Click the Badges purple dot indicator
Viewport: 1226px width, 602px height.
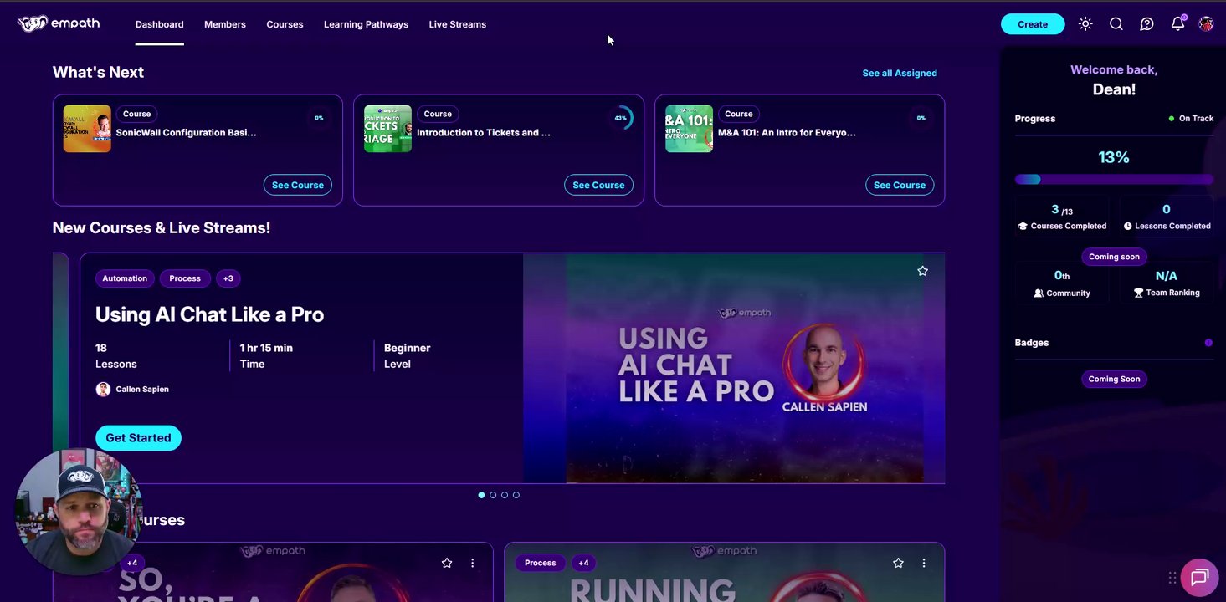(1208, 343)
